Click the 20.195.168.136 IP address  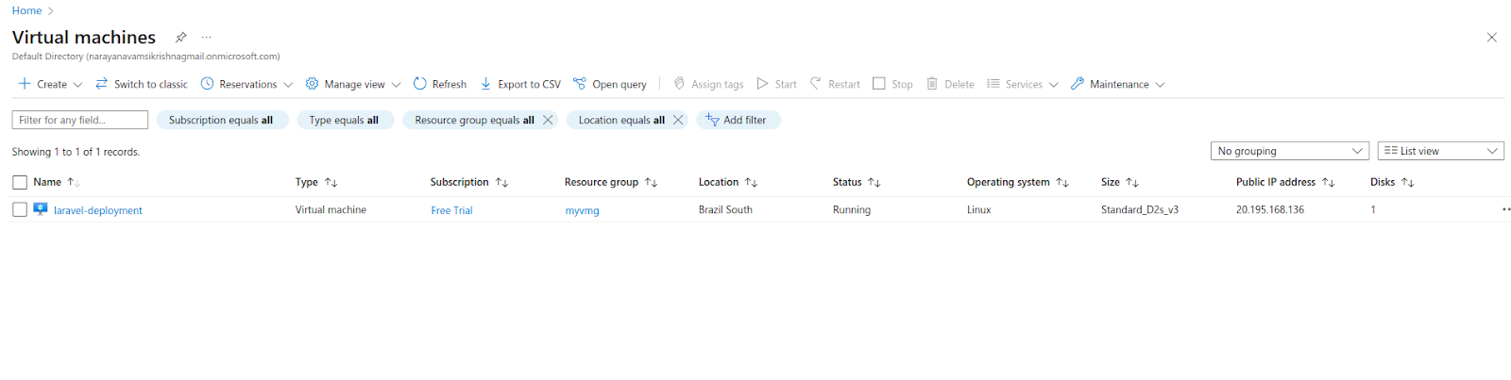(1270, 209)
